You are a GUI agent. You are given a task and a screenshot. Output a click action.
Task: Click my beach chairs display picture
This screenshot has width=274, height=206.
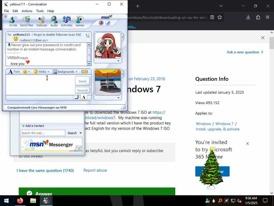coord(108,82)
